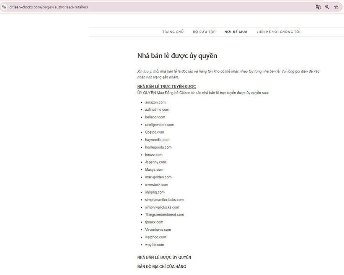The height and width of the screenshot is (275, 344).
Task: Visit the Macys.com retailer link
Action: 154,170
